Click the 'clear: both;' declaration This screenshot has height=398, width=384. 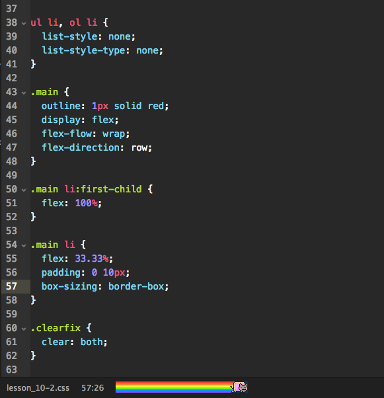75,342
